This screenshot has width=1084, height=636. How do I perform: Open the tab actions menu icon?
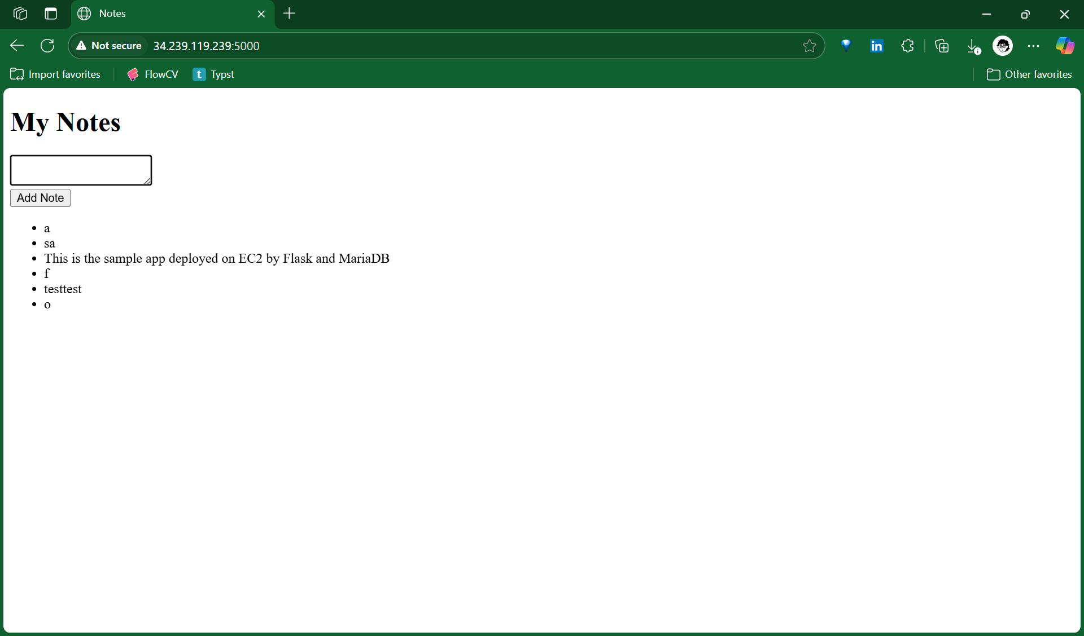pos(51,14)
